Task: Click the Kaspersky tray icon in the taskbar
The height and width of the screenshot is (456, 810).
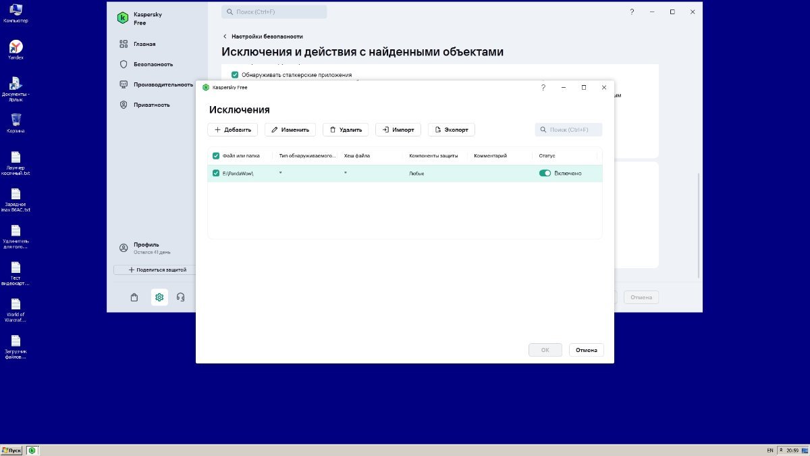Action: pyautogui.click(x=32, y=450)
